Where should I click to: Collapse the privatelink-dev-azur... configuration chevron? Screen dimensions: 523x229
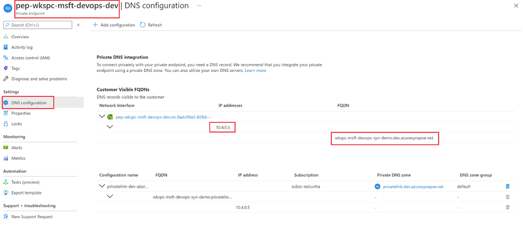(102, 186)
